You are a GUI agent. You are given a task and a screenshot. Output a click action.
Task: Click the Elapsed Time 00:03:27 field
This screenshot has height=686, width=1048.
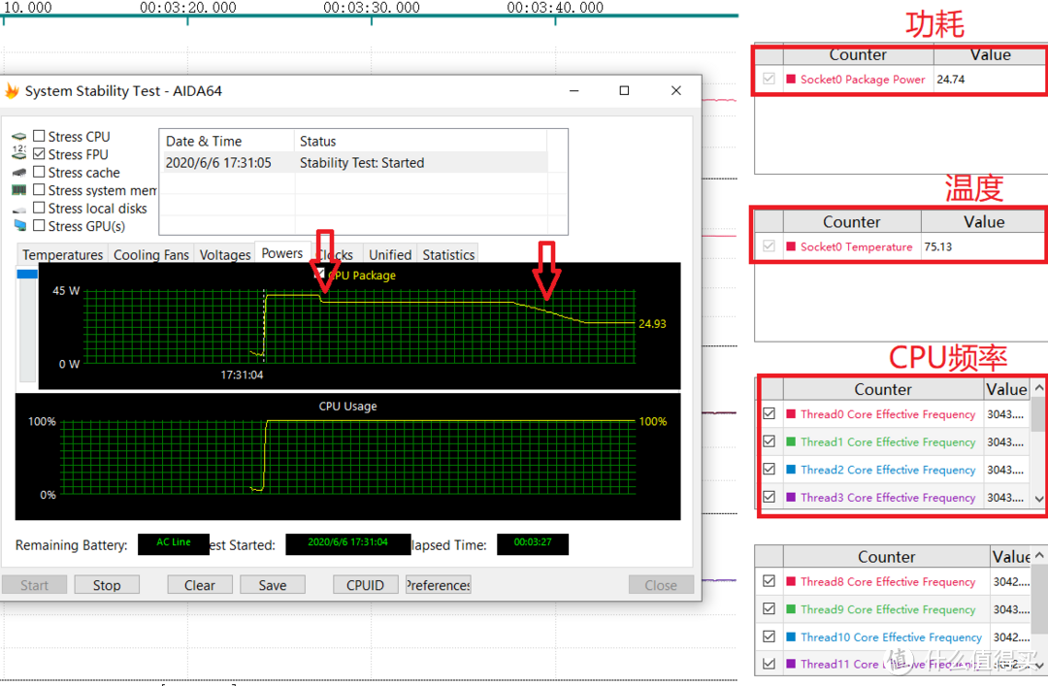pyautogui.click(x=533, y=543)
